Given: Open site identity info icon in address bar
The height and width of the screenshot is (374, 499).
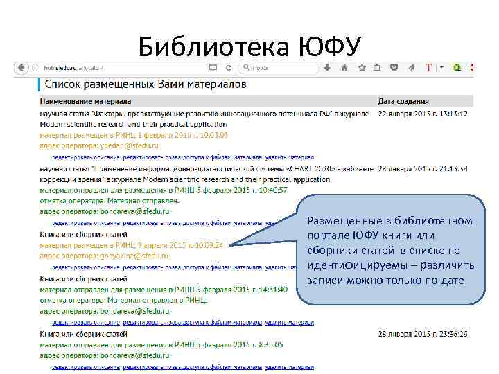Looking at the screenshot, I should (x=35, y=68).
